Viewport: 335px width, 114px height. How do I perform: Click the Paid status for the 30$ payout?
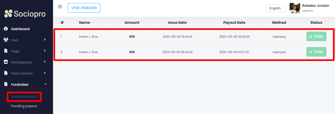(316, 52)
